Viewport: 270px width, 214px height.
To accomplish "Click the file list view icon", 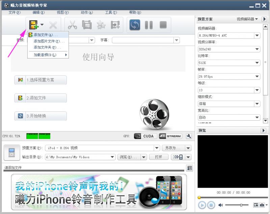I will pos(189,168).
